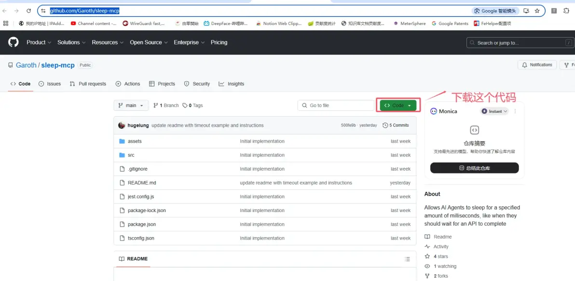Open the Monica Instant mode dropdown
575x281 pixels.
click(x=494, y=111)
